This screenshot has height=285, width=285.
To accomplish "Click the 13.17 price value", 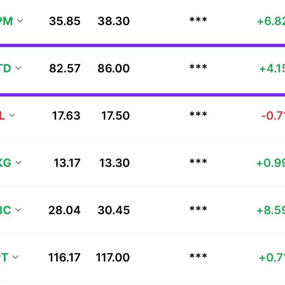I will (x=67, y=163).
